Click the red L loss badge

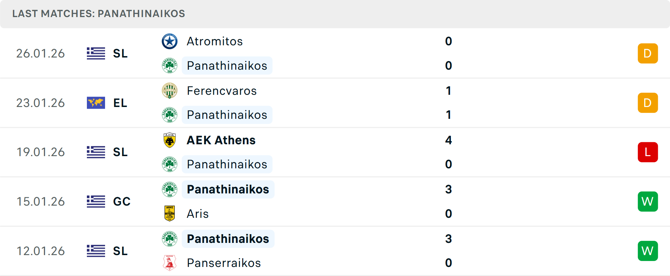[x=648, y=152]
